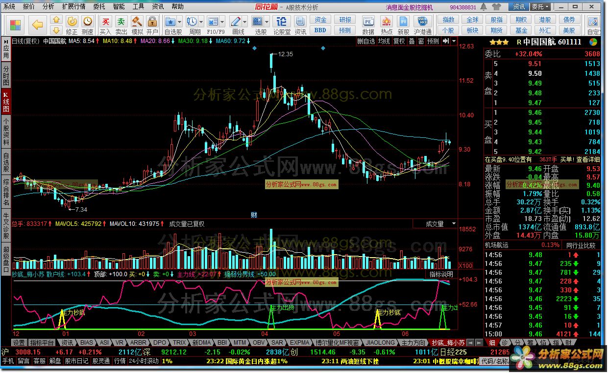The image size is (608, 373).
Task: Click the BBD toolbar button
Action: pyautogui.click(x=320, y=30)
